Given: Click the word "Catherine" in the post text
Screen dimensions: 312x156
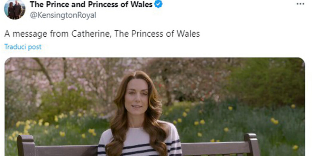Looking at the screenshot, I should pos(90,34).
